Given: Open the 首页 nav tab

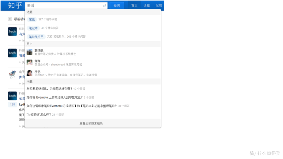Looking at the screenshot, I should click(134, 5).
